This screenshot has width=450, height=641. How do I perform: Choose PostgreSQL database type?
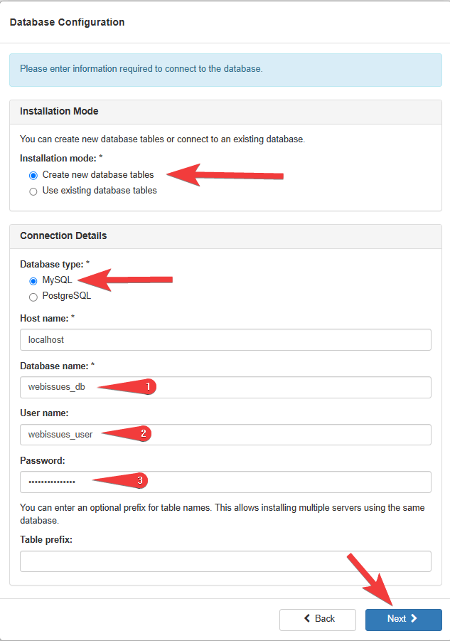click(x=33, y=297)
